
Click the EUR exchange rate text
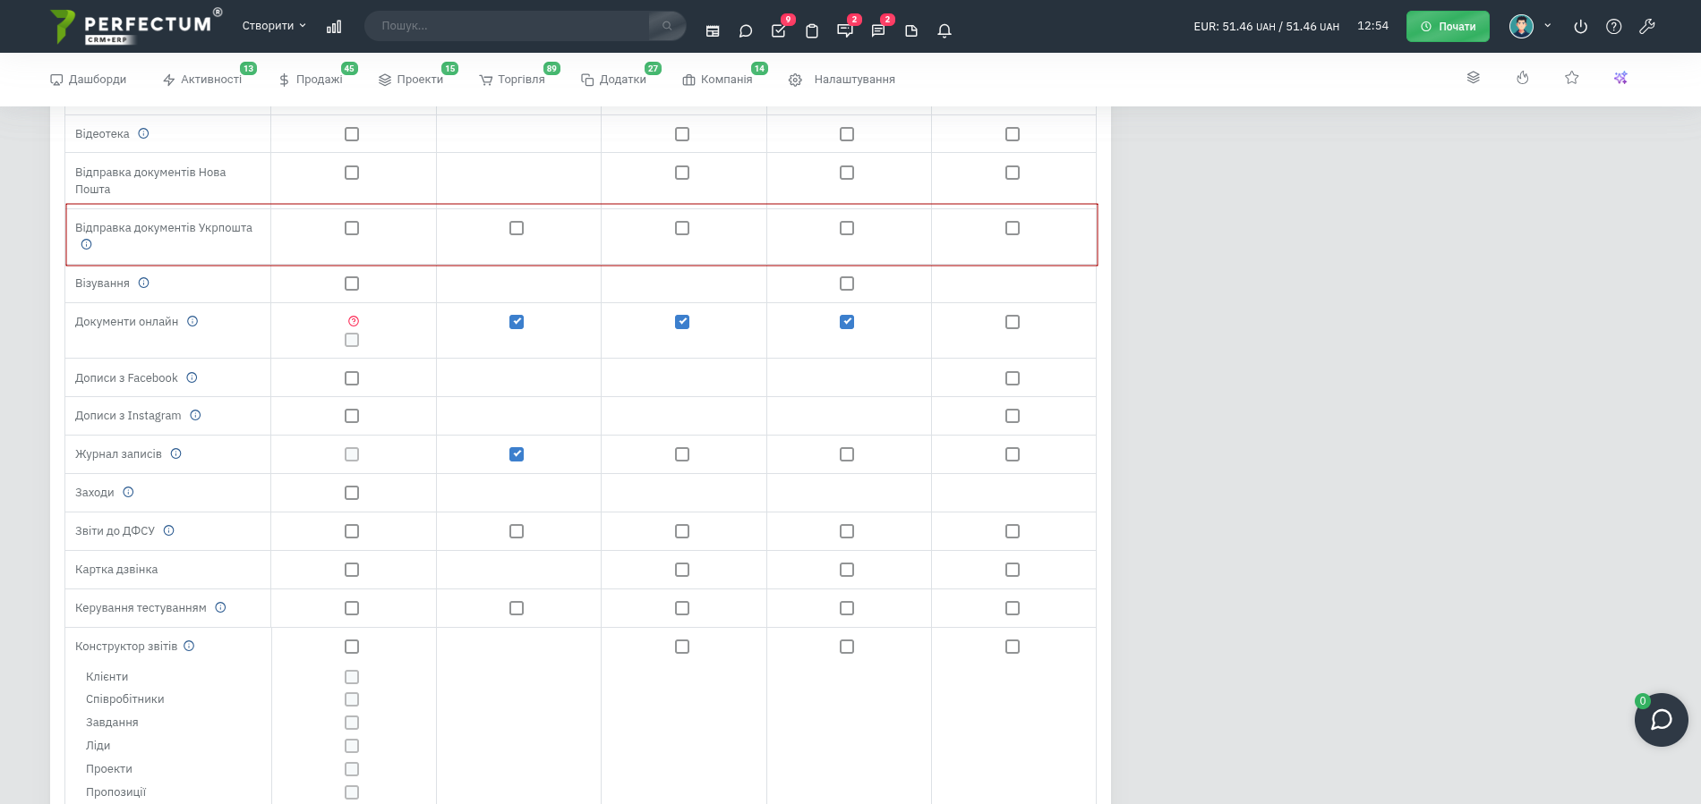[x=1266, y=27]
